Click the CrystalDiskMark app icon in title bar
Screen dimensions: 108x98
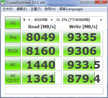pyautogui.click(x=3, y=2)
